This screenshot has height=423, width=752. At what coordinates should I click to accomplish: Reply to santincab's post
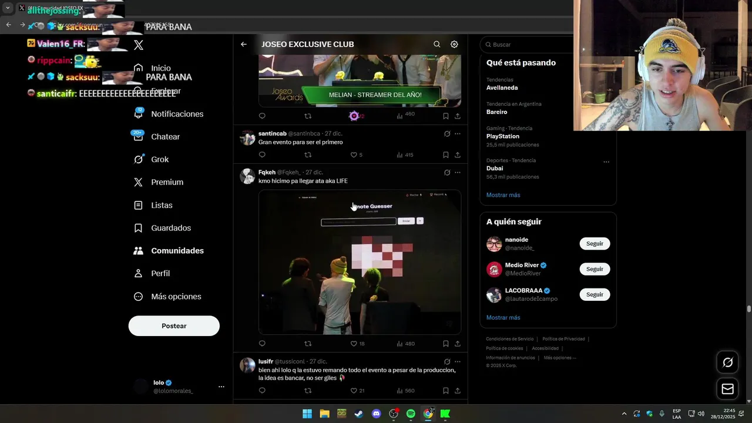click(x=262, y=155)
